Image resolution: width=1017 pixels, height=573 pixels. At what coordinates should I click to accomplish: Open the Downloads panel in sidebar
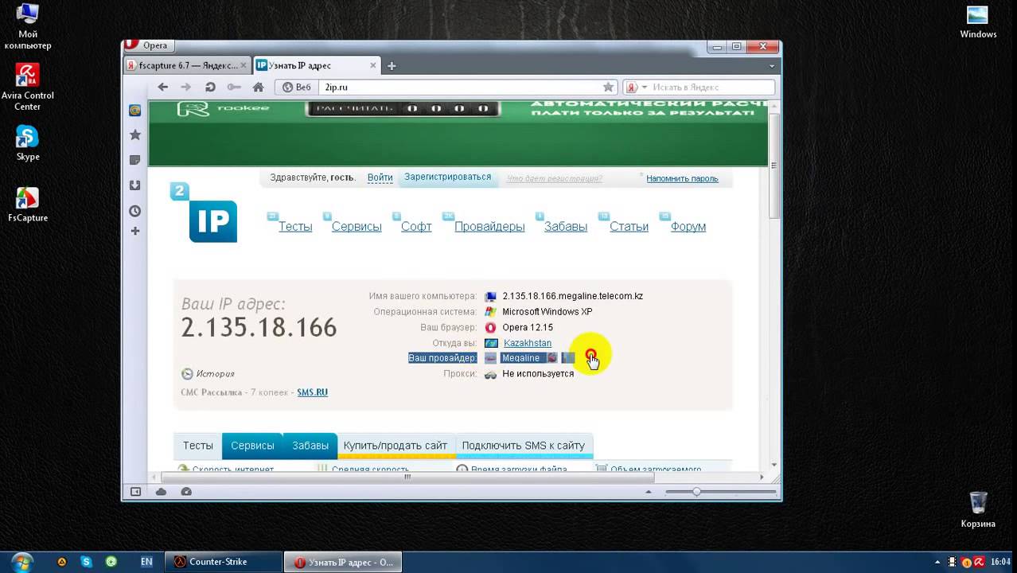pos(135,185)
